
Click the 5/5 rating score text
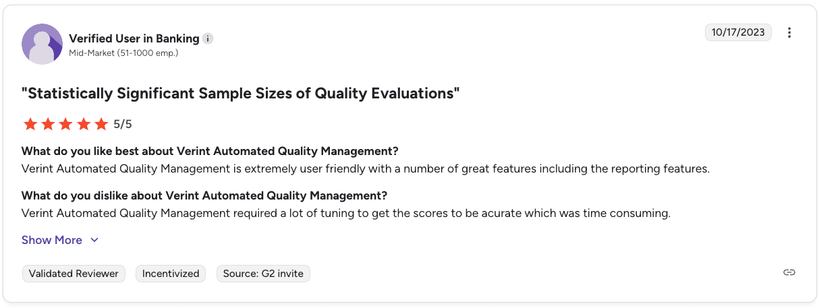pos(123,124)
